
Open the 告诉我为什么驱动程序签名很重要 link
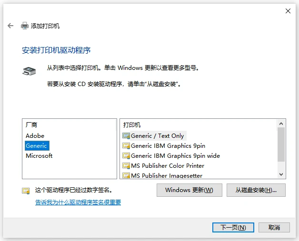click(78, 202)
